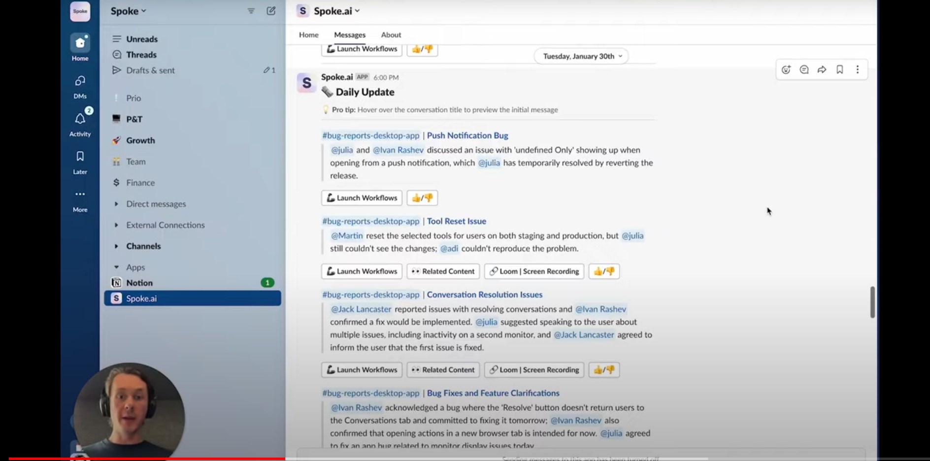Bookmark the Daily Update message for later
This screenshot has width=930, height=461.
click(x=840, y=70)
